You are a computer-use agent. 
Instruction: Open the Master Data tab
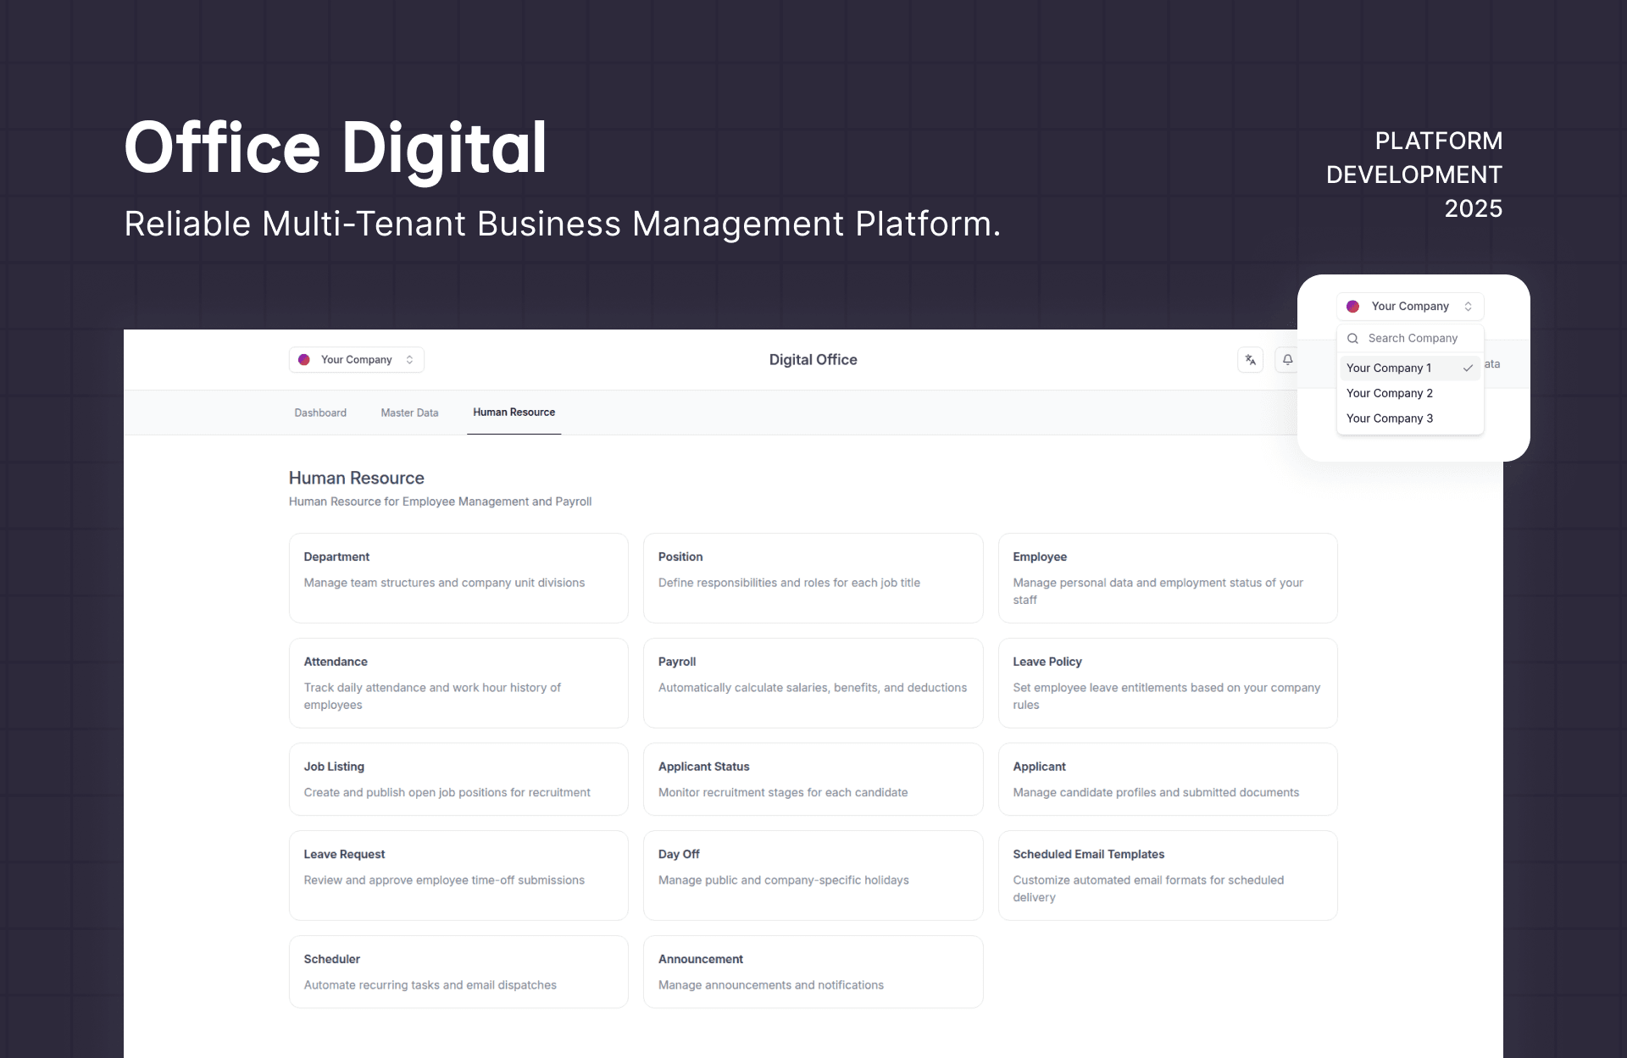click(409, 413)
